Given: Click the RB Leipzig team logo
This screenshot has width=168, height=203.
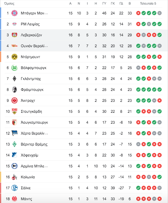Looking at the screenshot, I should [14, 24].
